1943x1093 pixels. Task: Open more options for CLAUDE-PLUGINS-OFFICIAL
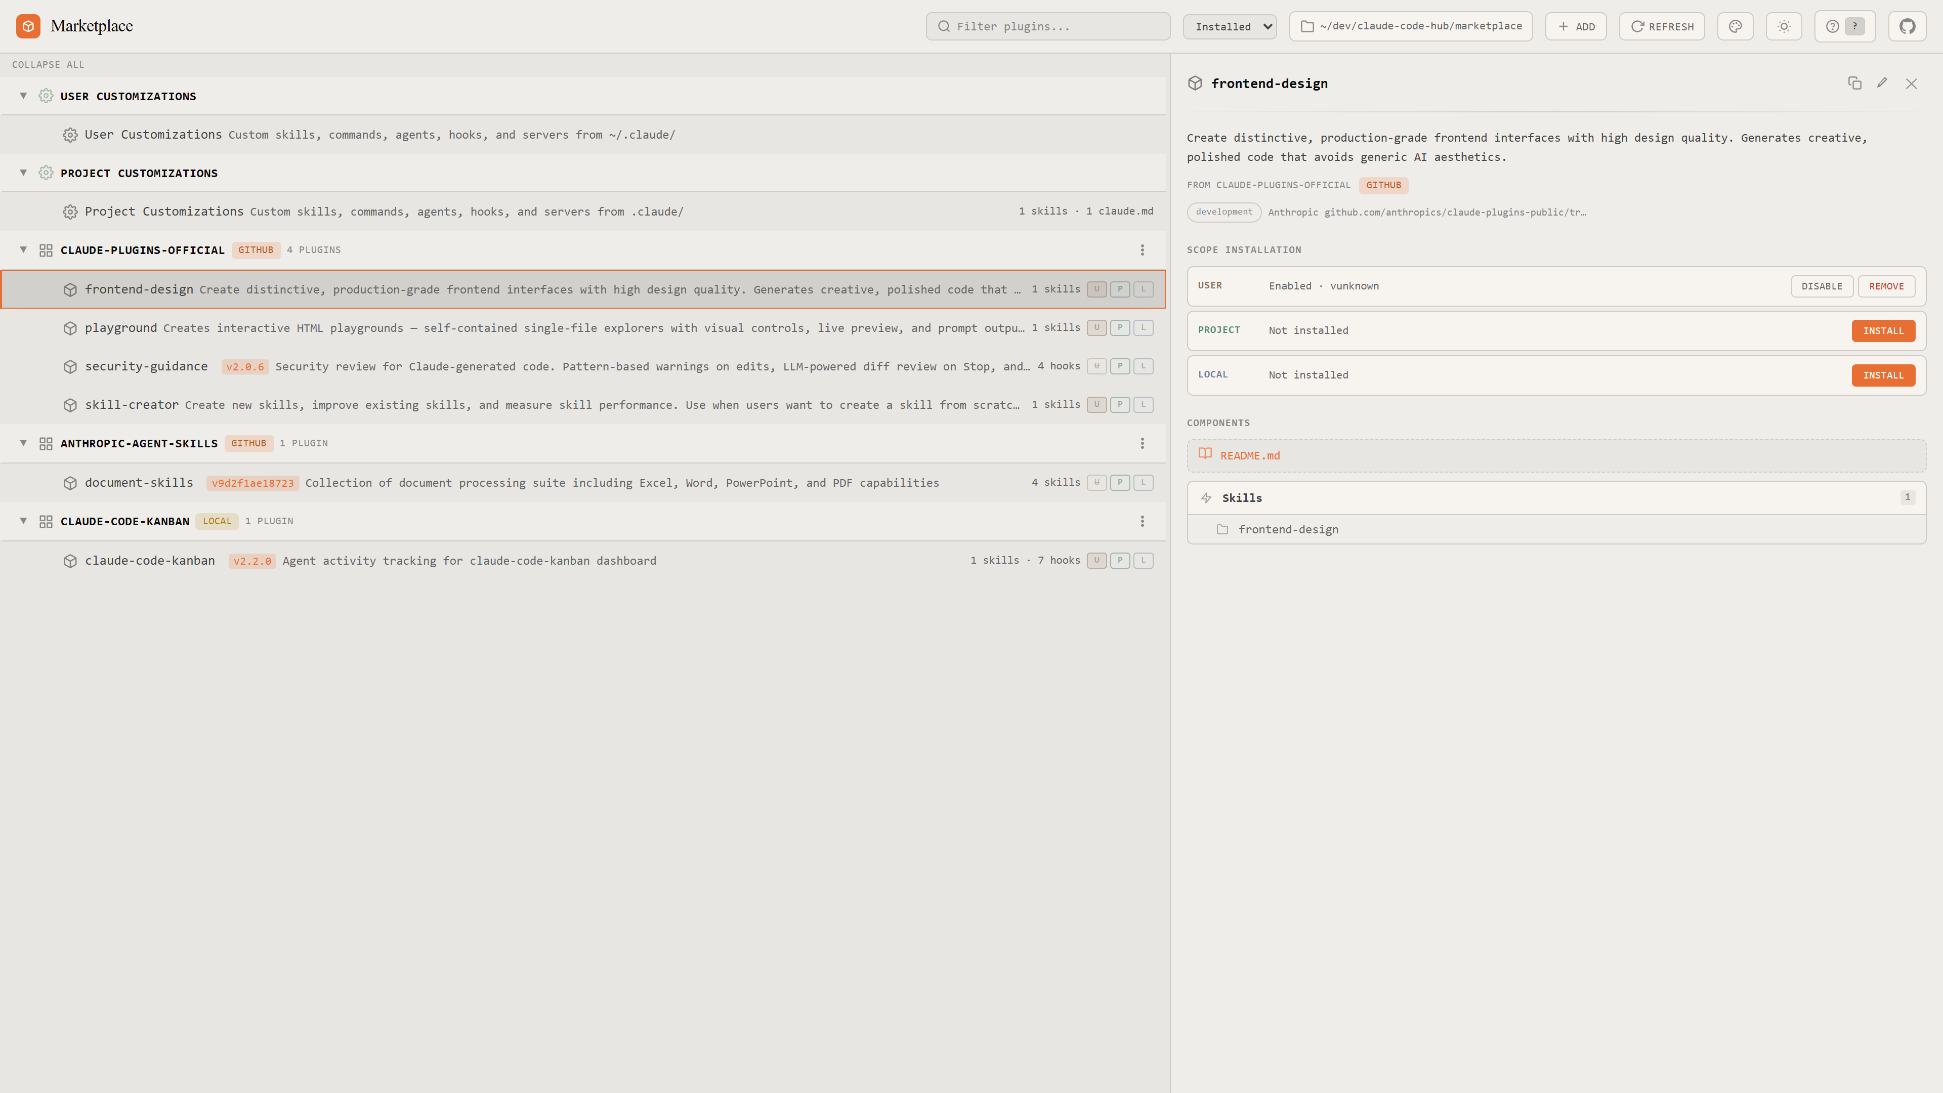coord(1142,249)
